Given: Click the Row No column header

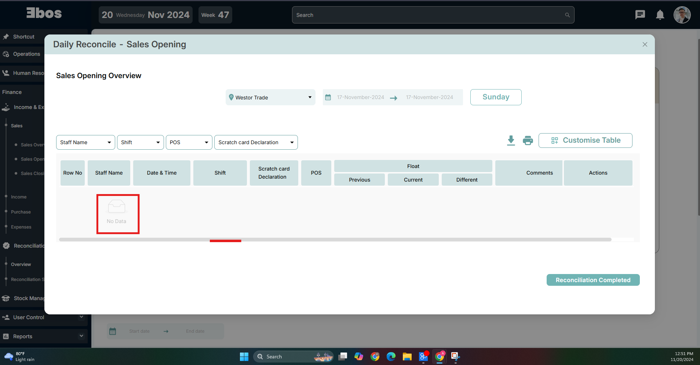Looking at the screenshot, I should (x=73, y=173).
